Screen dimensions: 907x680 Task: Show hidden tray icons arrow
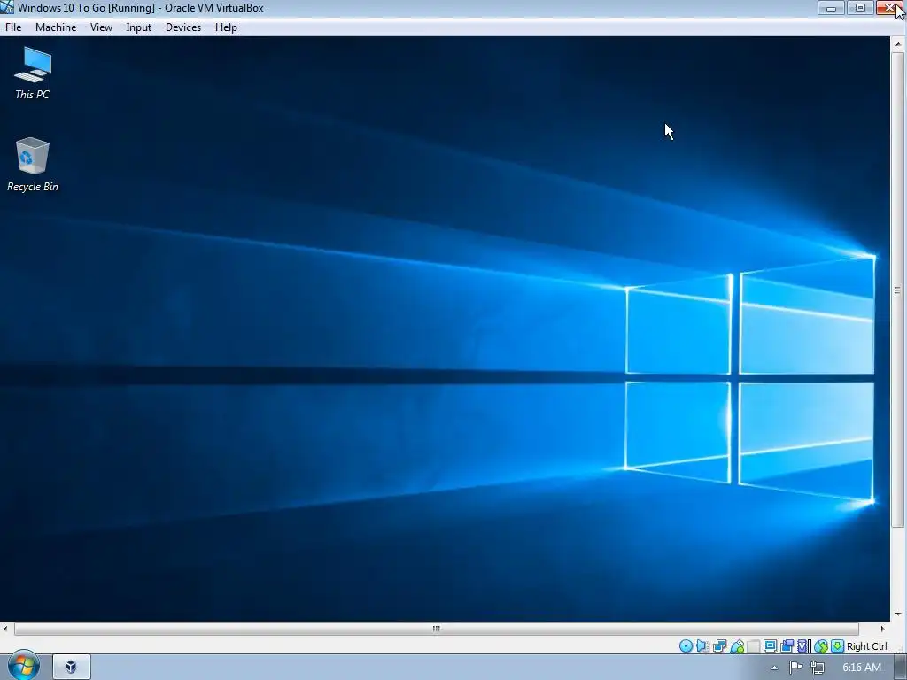774,668
